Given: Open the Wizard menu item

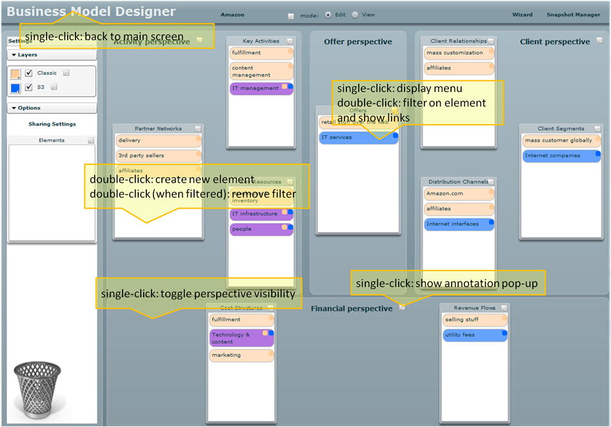Looking at the screenshot, I should (522, 15).
